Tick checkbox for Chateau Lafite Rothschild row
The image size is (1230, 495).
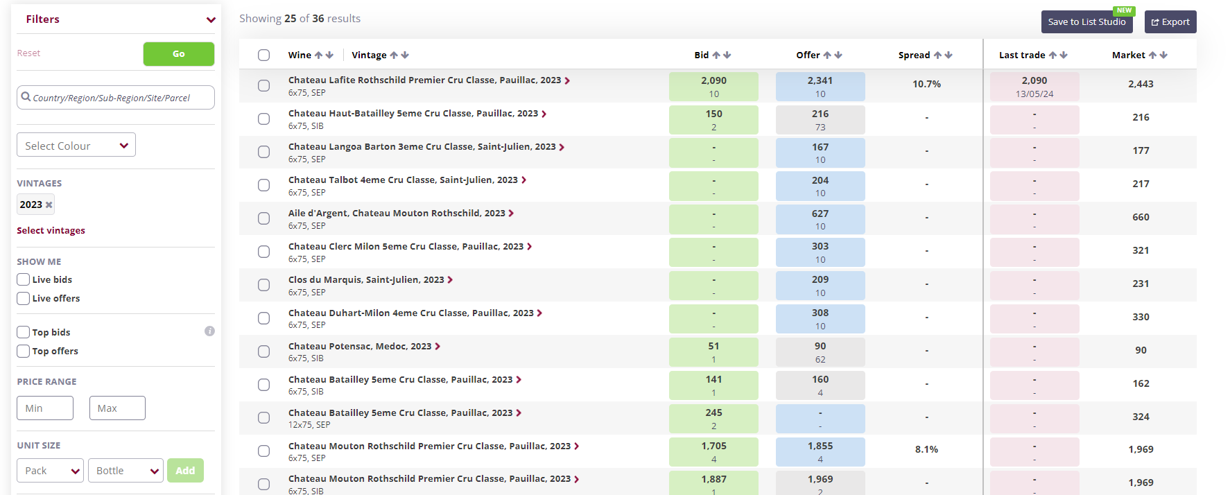[x=263, y=85]
